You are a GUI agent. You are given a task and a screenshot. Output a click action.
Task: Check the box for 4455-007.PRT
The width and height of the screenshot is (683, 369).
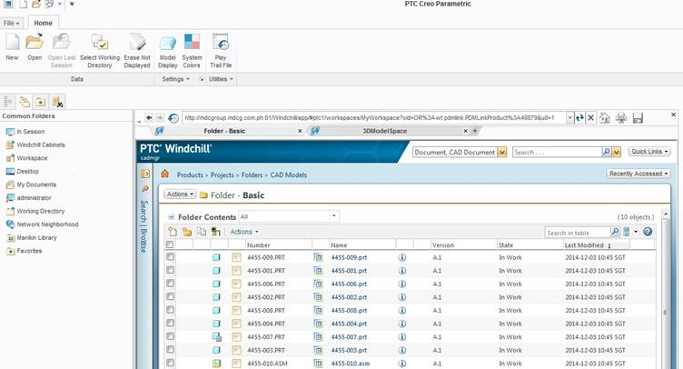170,336
